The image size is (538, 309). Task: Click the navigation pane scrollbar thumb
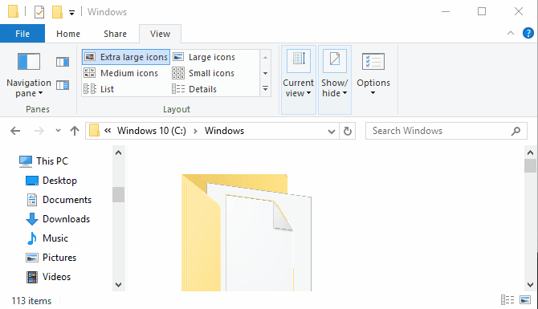pos(118,194)
